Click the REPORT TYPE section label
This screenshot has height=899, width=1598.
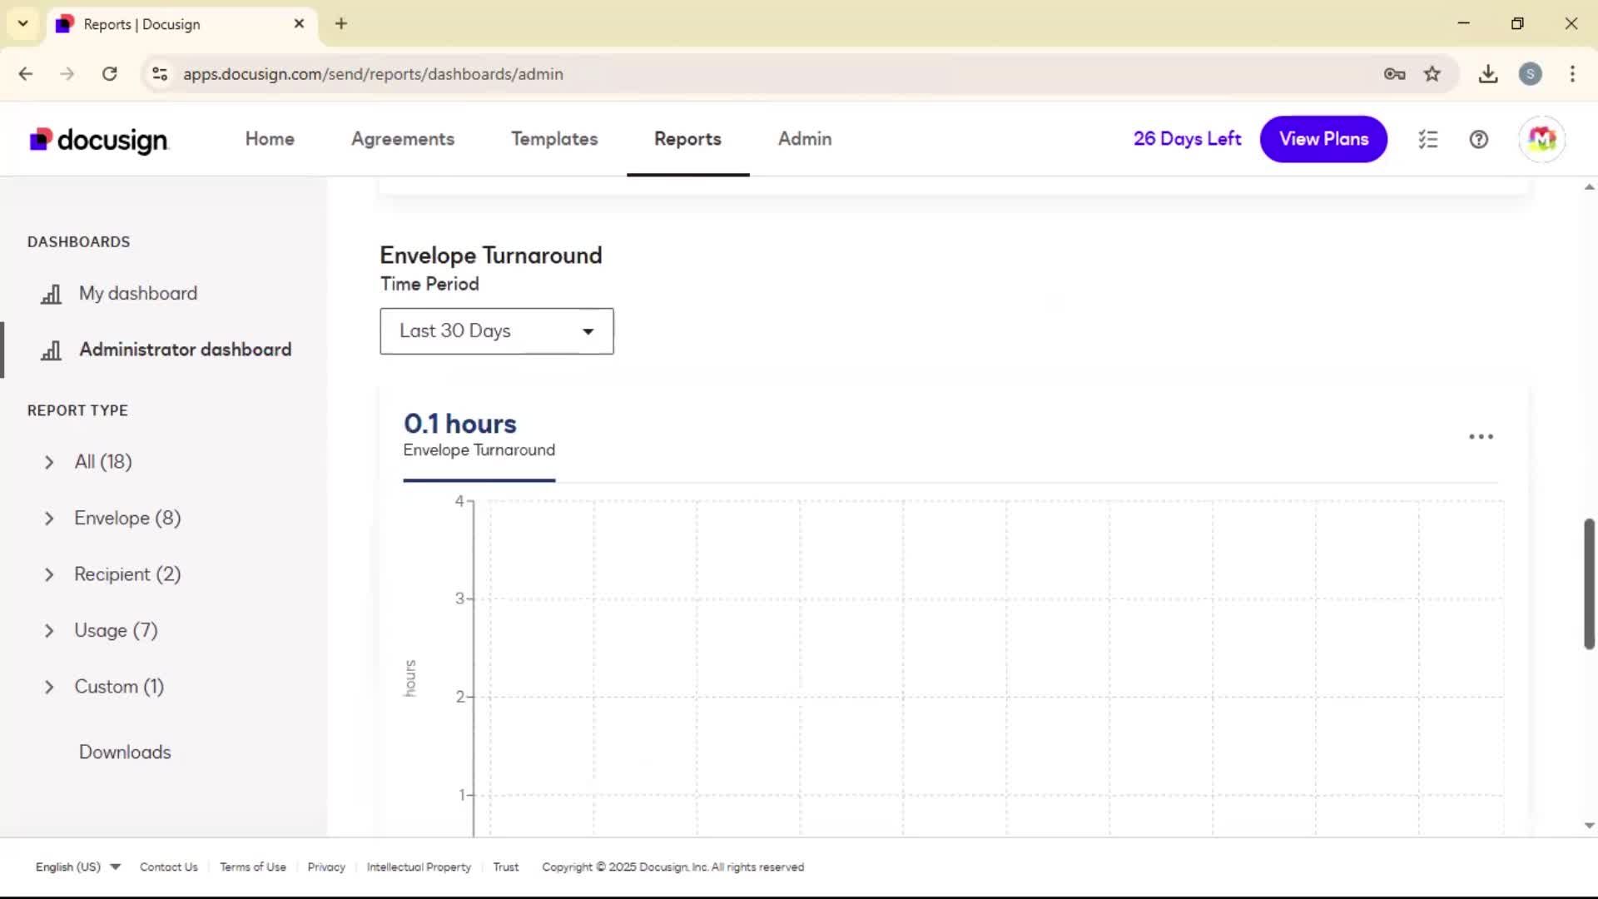[x=77, y=410]
